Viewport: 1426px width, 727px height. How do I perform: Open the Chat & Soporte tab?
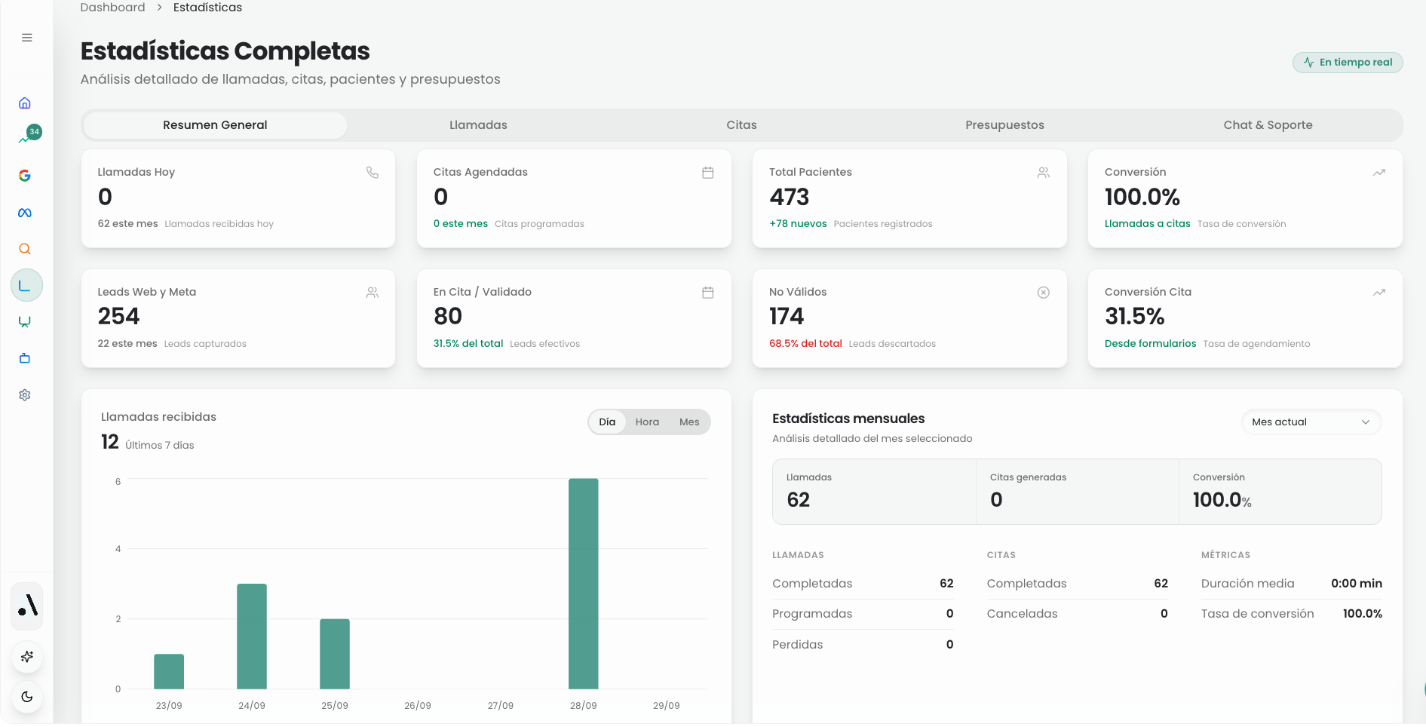1268,125
